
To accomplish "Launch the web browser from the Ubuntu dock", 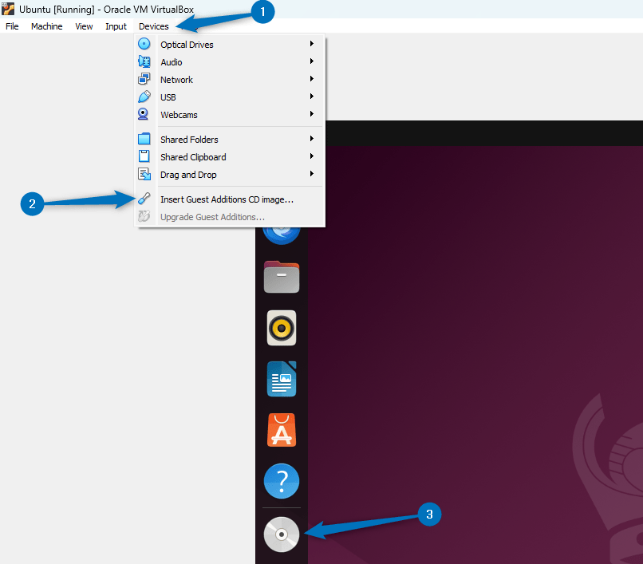I will [x=281, y=229].
